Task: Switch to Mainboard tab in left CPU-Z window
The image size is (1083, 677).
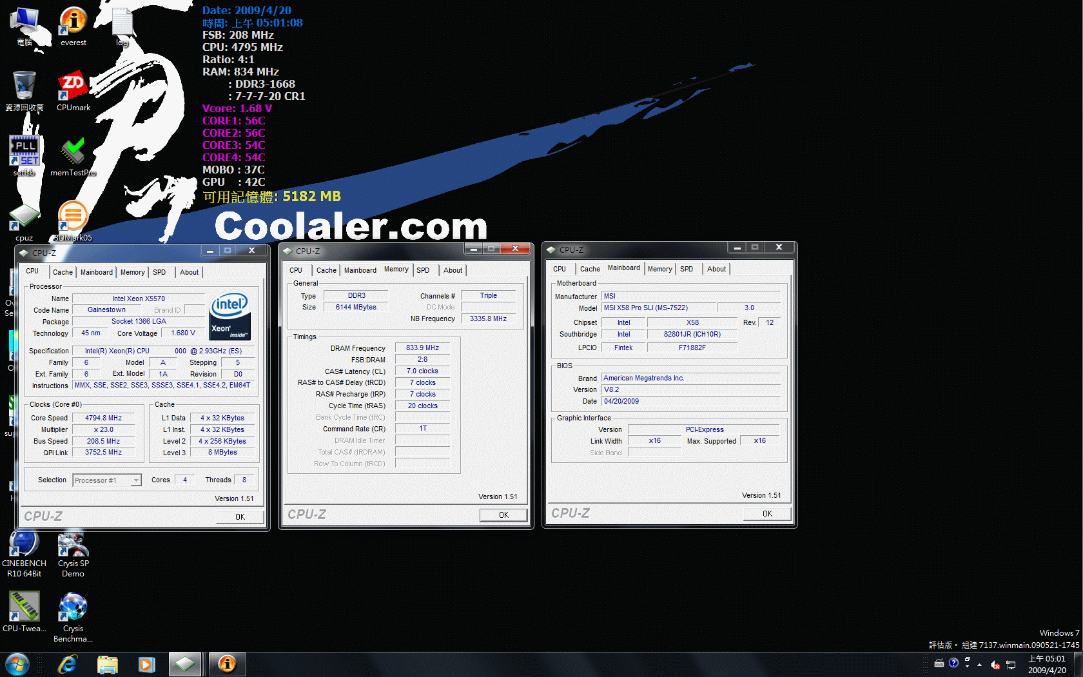Action: coord(97,272)
